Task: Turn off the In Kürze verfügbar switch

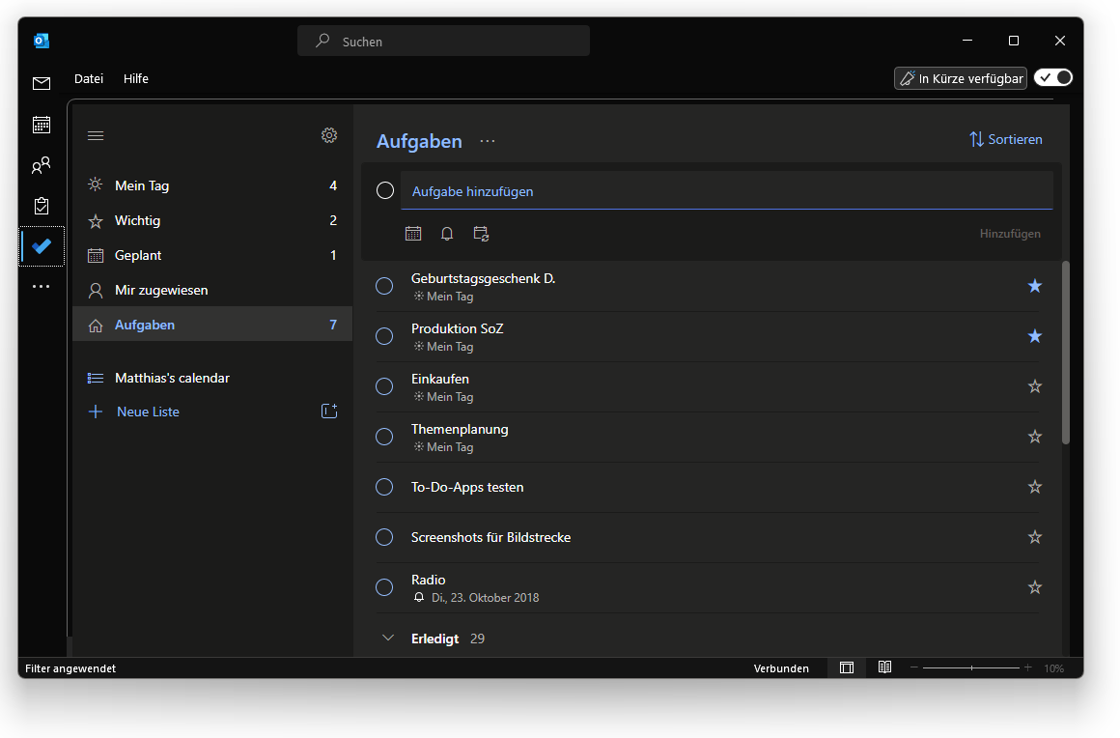Action: [1052, 78]
